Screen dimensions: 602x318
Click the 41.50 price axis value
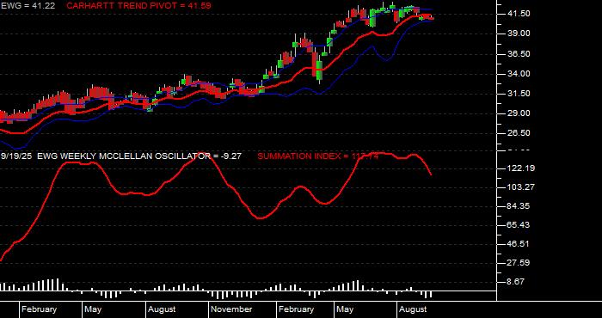519,14
